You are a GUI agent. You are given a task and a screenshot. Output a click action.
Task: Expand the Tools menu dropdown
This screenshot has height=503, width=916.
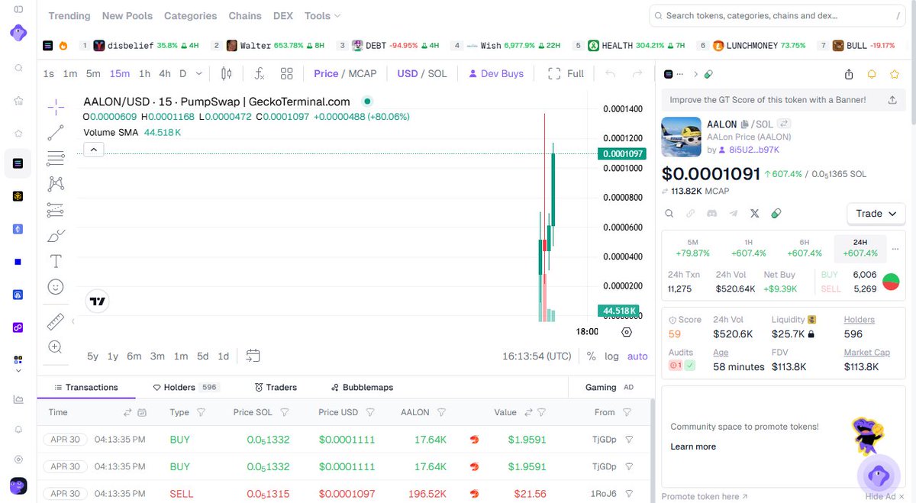[322, 15]
